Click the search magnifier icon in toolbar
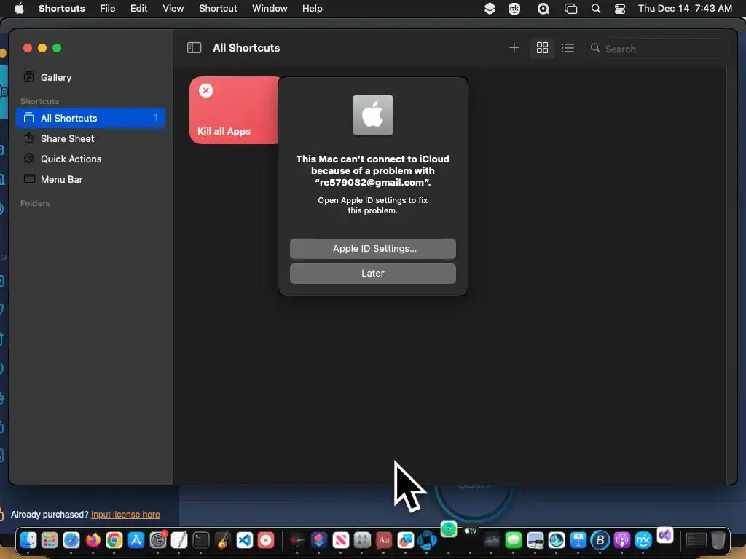This screenshot has height=559, width=746. (x=594, y=48)
